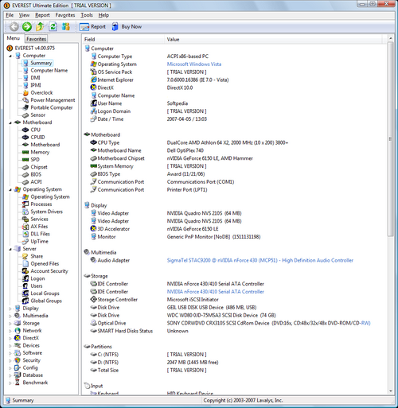Select the Sensor icon in tree
This screenshot has height=408, width=398.
pyautogui.click(x=25, y=115)
